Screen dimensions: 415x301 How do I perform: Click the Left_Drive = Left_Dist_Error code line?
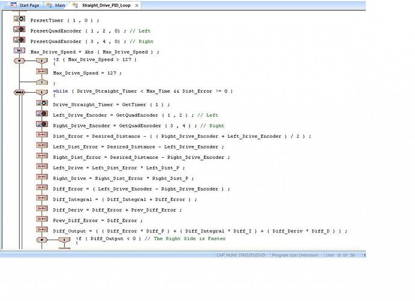tap(119, 168)
